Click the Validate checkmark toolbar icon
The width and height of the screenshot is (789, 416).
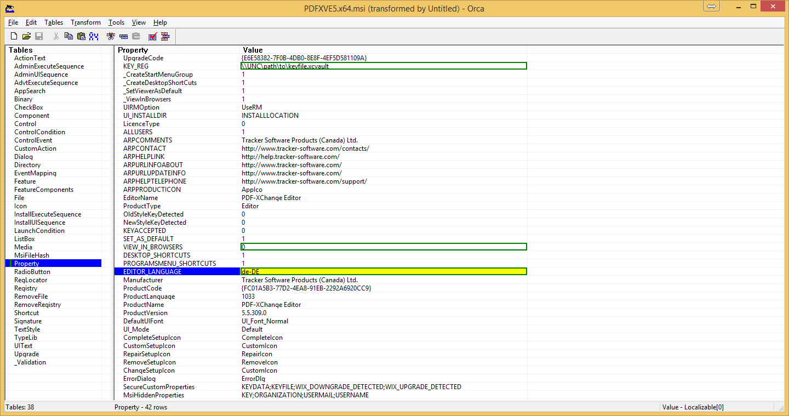tap(153, 36)
